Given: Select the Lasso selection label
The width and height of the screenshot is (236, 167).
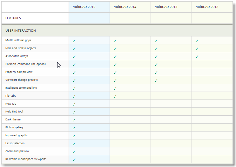Looking at the screenshot, I should point(15,143).
